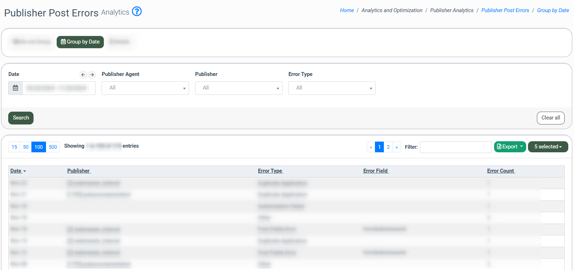Open the 5 selected columns dropdown
Image resolution: width=574 pixels, height=270 pixels.
coord(548,147)
